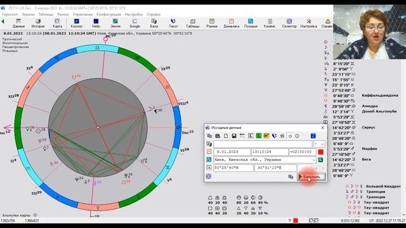Viewport: 406px width, 228px height.
Task: Click the latitude field 50°25'40"N
Action: click(x=233, y=168)
